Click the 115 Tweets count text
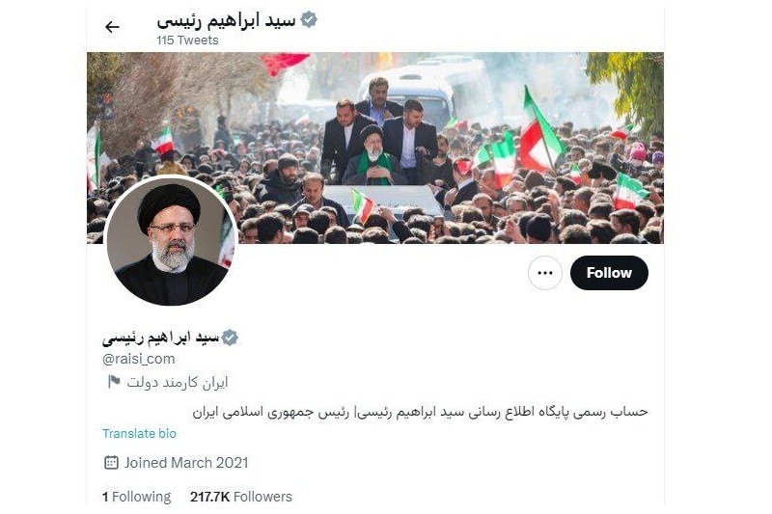This screenshot has width=772, height=514. [x=187, y=41]
